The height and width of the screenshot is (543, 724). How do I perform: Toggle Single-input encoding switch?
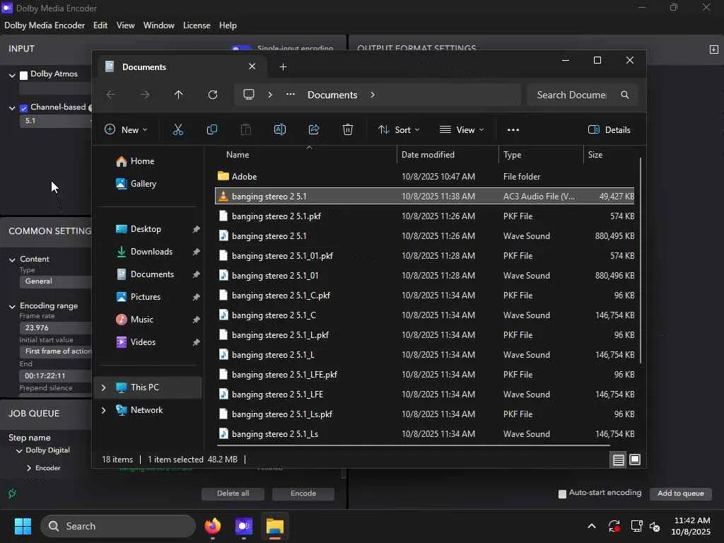pos(241,48)
